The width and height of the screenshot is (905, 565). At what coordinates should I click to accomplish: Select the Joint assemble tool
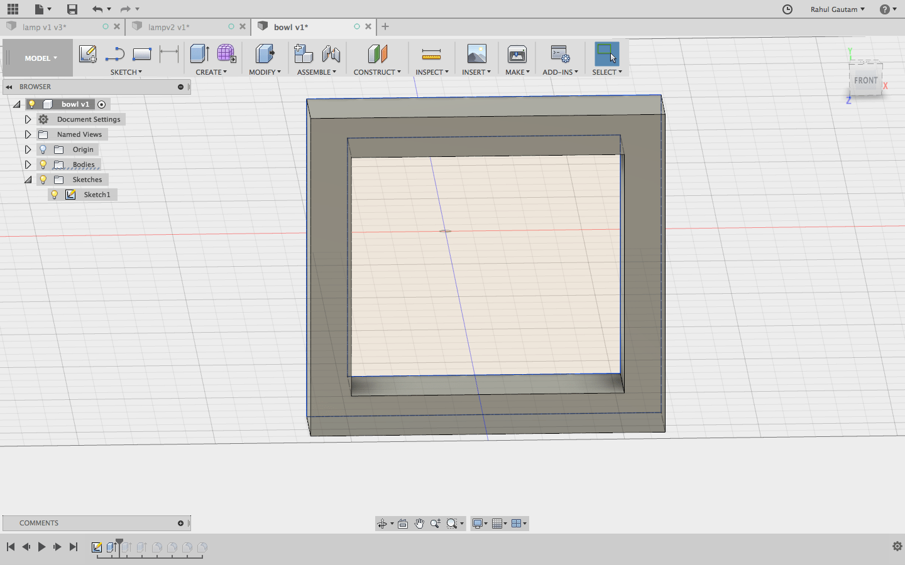[x=331, y=54]
